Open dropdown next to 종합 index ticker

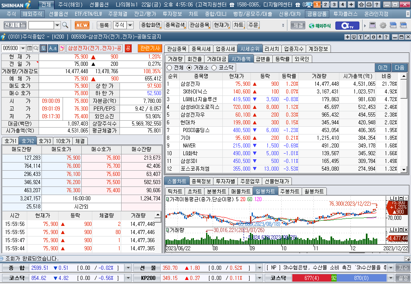click(x=128, y=268)
